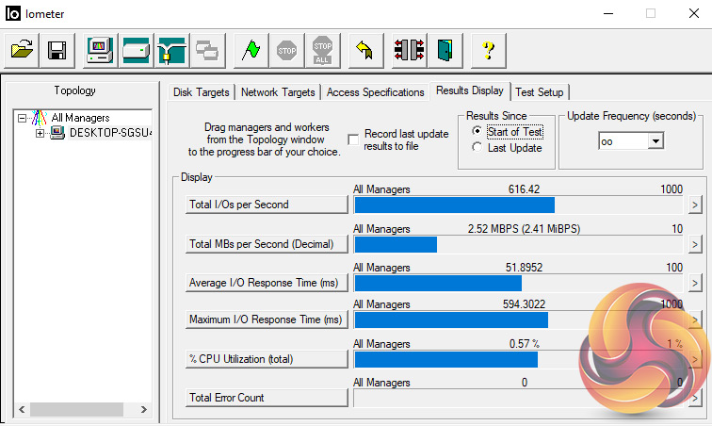This screenshot has width=712, height=426.
Task: Click the Open test configuration folder icon
Action: 23,50
